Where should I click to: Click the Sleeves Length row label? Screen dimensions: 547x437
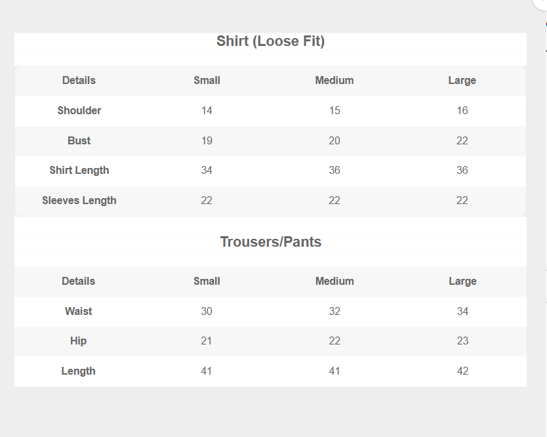[79, 200]
